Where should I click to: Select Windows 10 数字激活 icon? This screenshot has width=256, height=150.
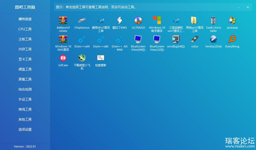[x=157, y=20]
